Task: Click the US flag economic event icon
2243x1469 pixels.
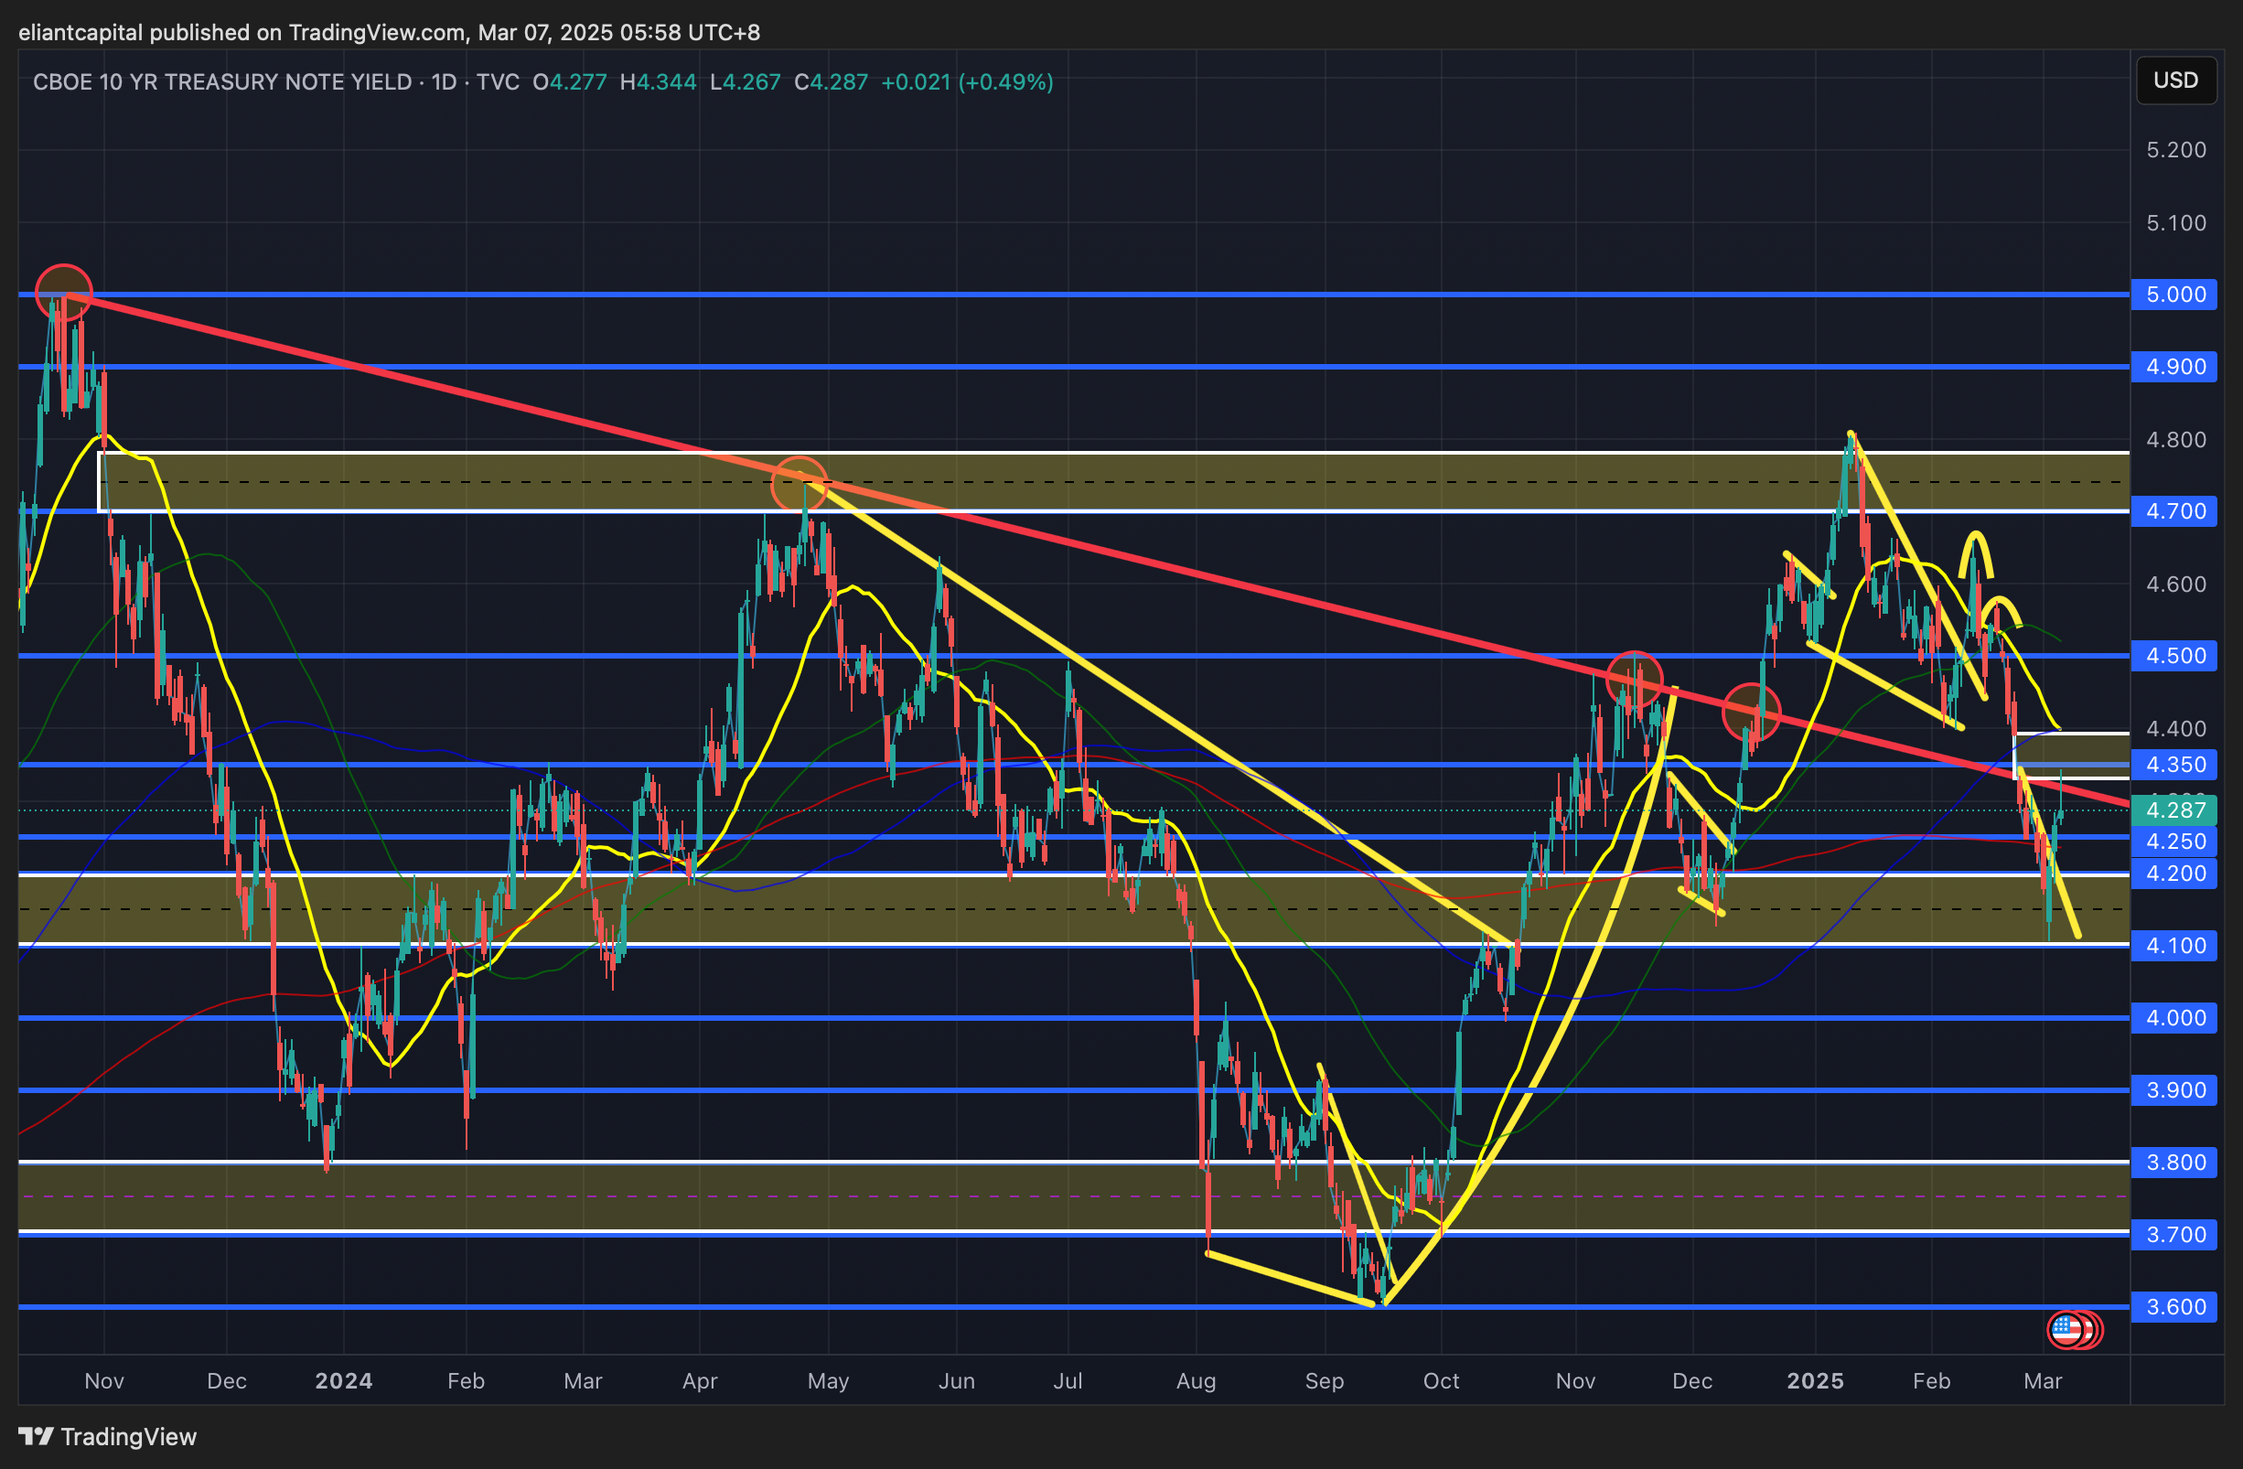Action: coord(2066,1330)
